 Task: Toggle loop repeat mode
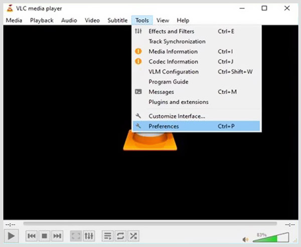click(120, 235)
